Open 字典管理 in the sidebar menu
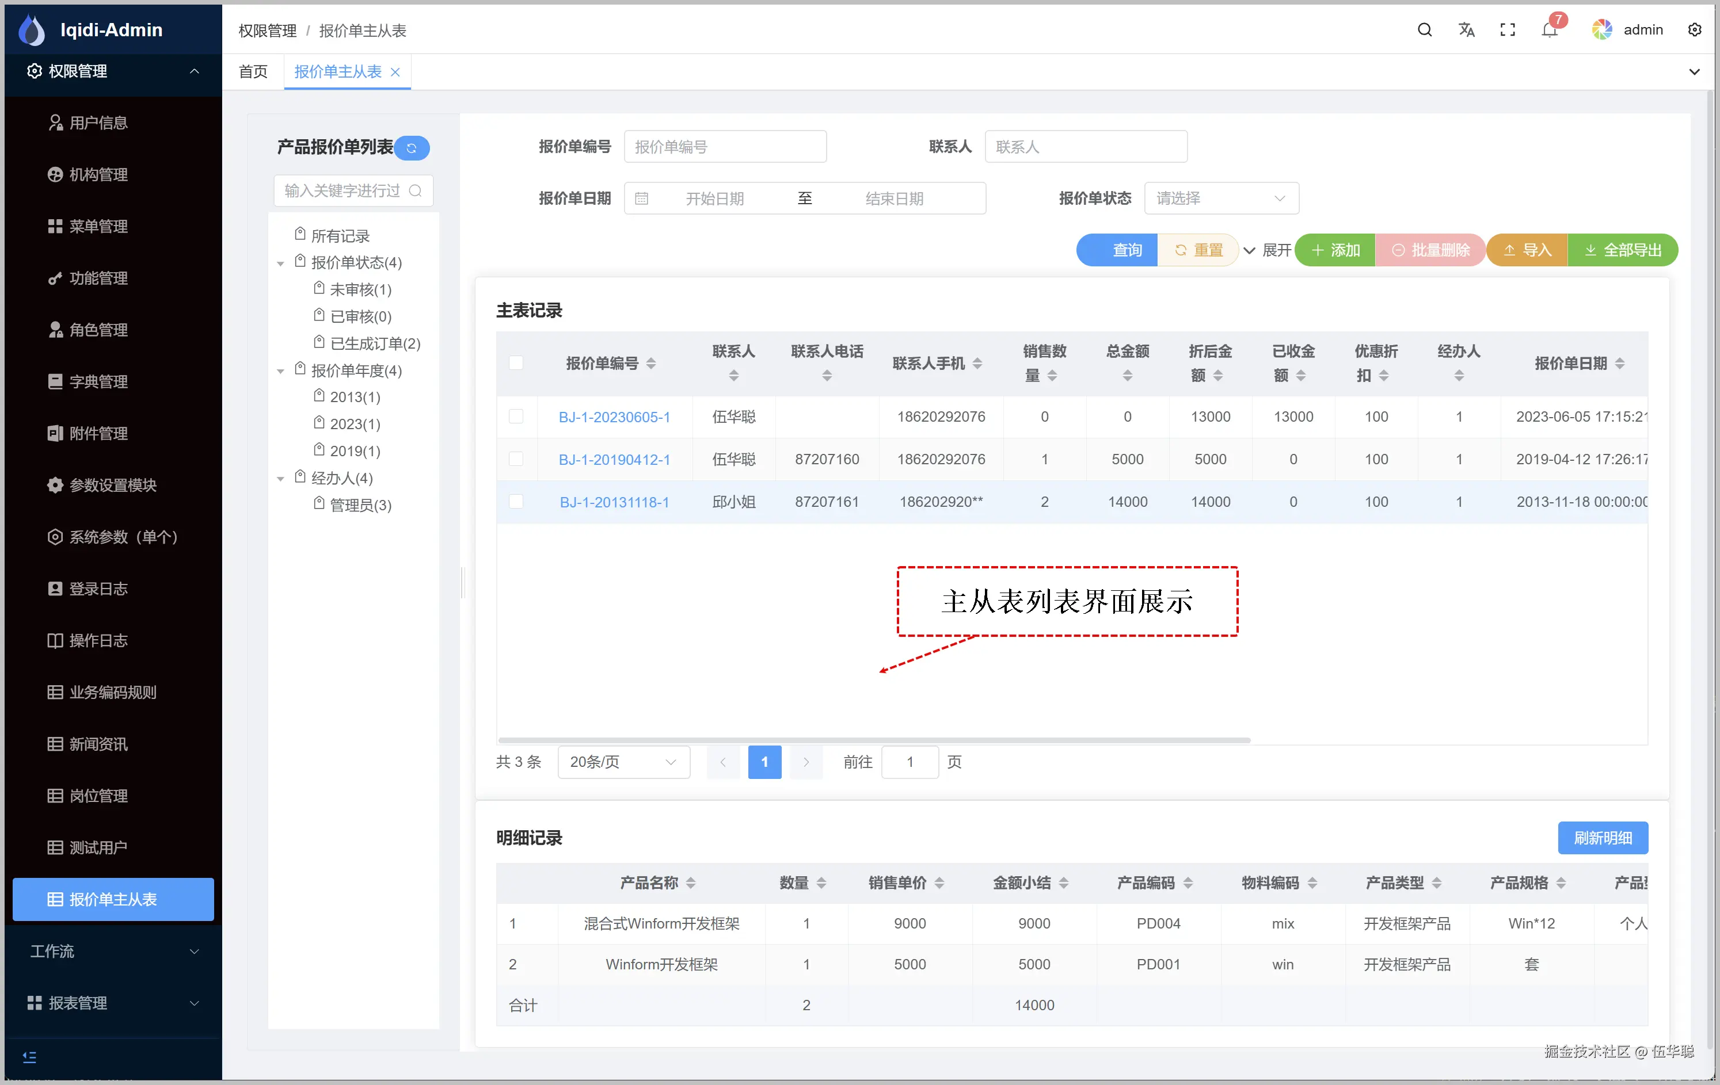Screen dimensions: 1720x1085 (x=98, y=382)
